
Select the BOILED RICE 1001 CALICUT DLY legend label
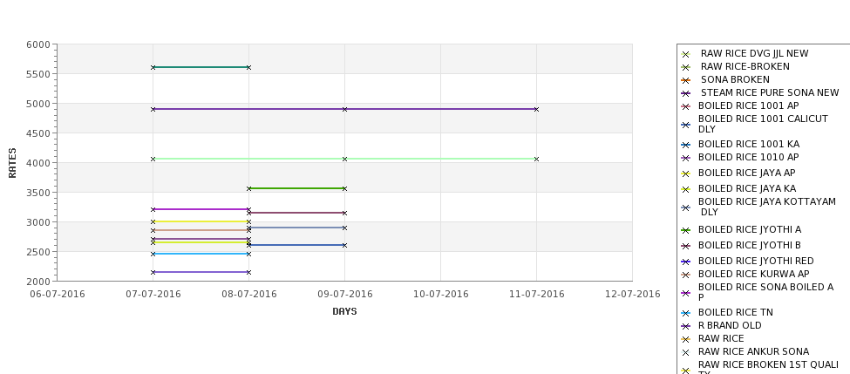[763, 124]
